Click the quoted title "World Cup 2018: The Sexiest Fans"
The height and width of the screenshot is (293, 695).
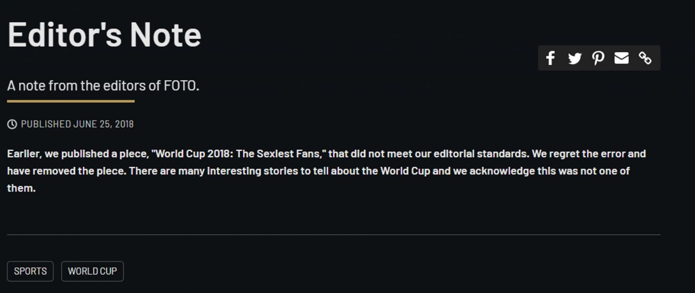click(238, 154)
